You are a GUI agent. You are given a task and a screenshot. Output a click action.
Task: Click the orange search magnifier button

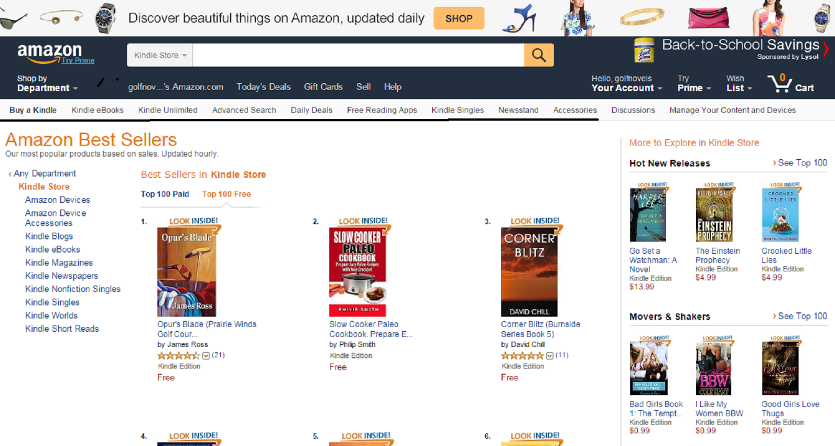[539, 55]
